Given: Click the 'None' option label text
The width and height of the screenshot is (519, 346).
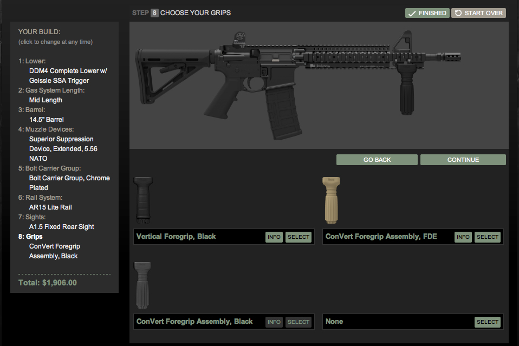Looking at the screenshot, I should 334,322.
